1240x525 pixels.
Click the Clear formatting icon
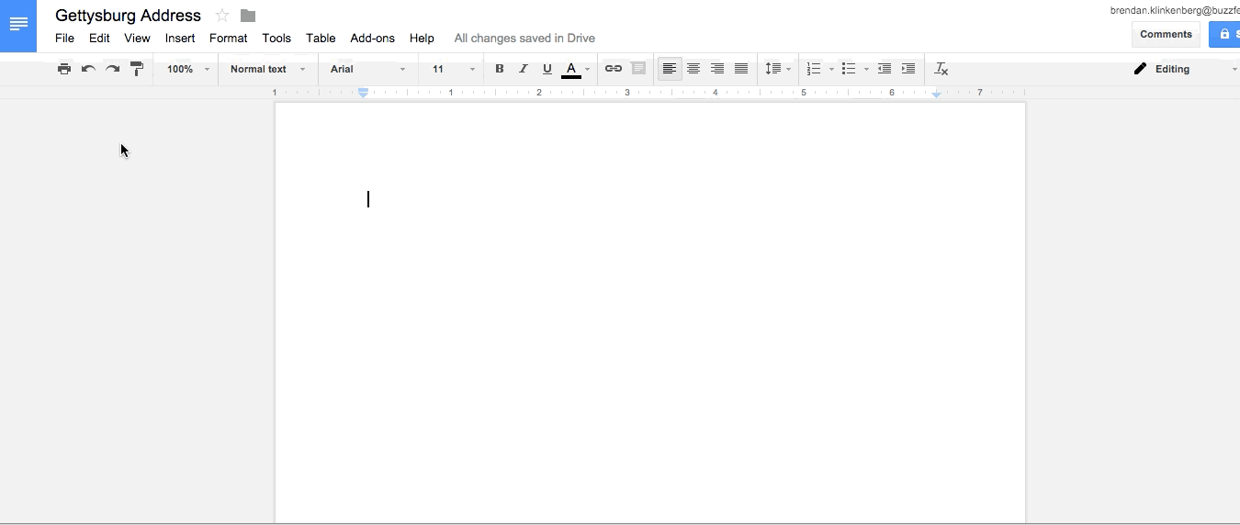pyautogui.click(x=941, y=69)
